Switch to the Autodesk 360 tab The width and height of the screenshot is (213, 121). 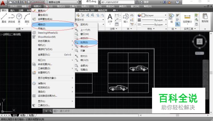click(x=86, y=10)
